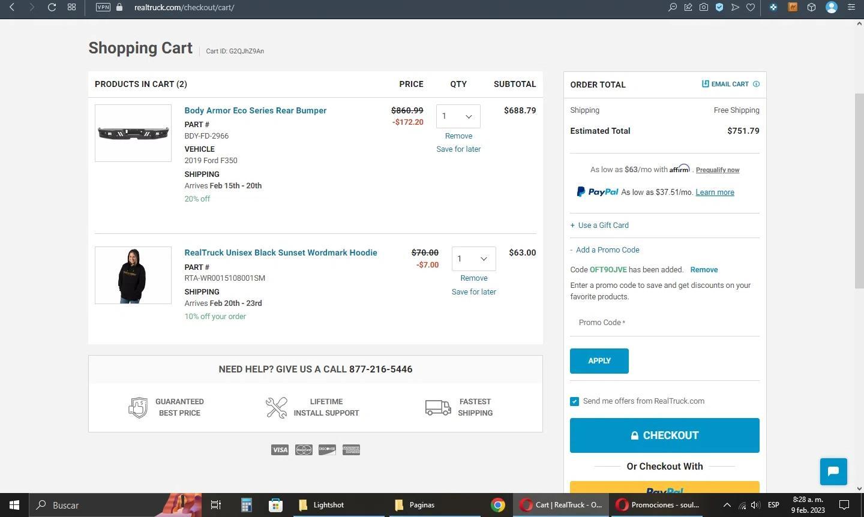864x517 pixels.
Task: Click EMAIL CART link
Action: coord(725,84)
